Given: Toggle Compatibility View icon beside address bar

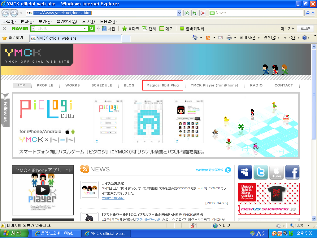Looking at the screenshot, I should click(x=187, y=13).
